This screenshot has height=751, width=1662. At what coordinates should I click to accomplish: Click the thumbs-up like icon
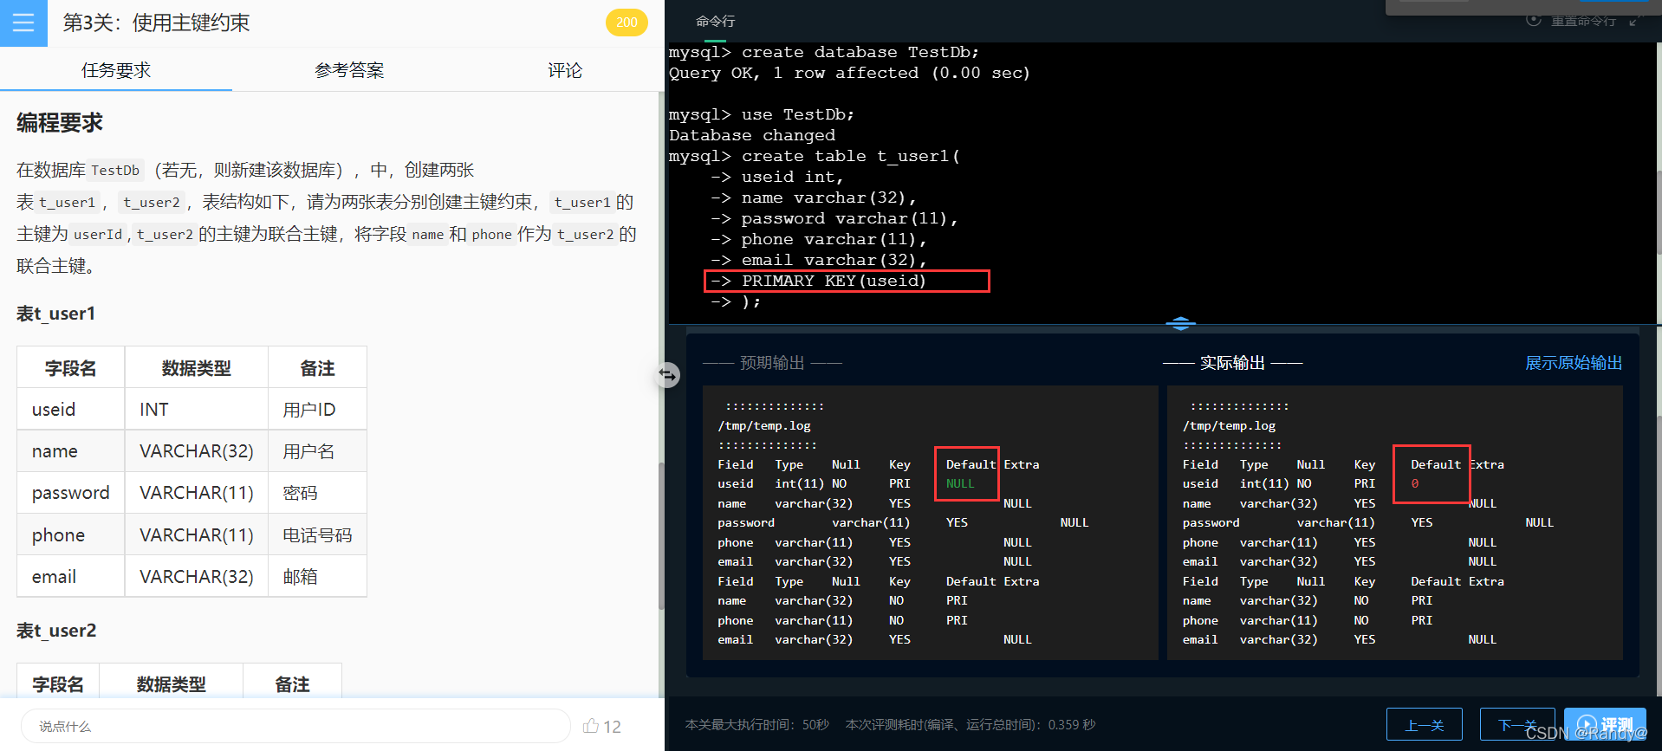(591, 726)
